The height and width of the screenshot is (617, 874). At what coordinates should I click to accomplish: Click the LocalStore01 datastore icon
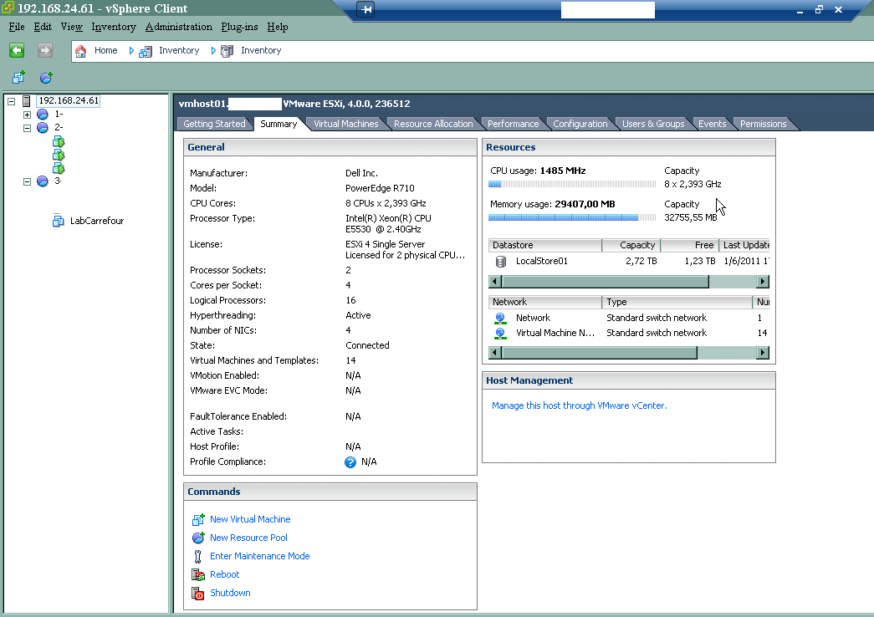point(500,261)
